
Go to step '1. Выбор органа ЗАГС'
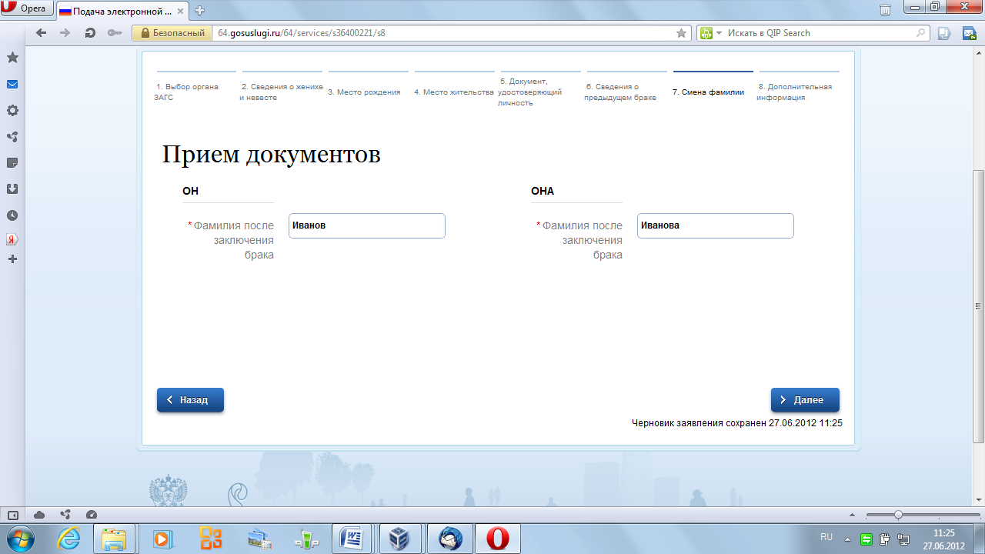(x=186, y=92)
